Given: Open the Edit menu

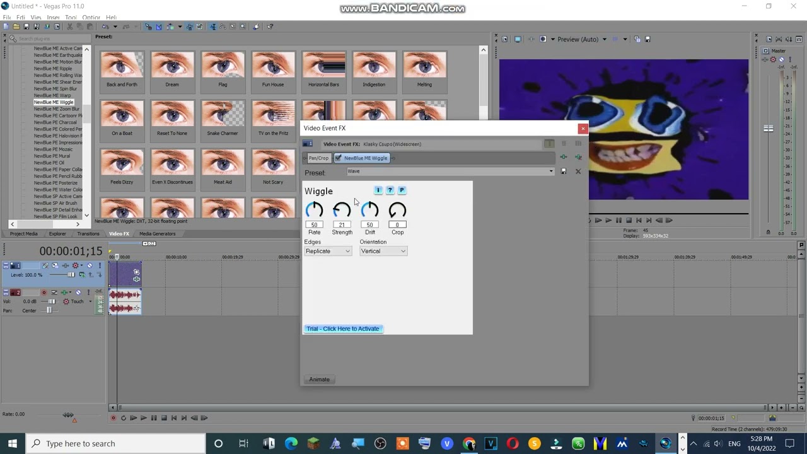Looking at the screenshot, I should (21, 17).
